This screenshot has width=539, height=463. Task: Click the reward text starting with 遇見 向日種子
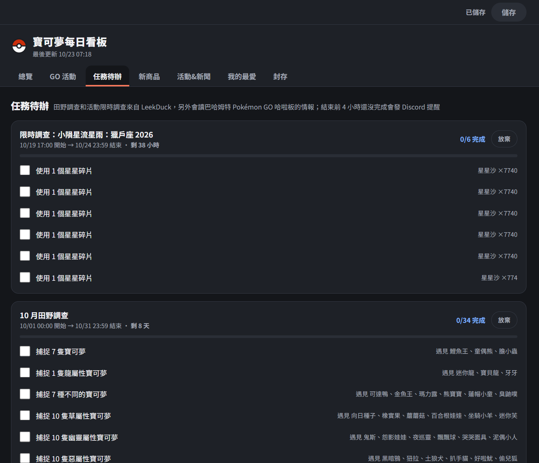pyautogui.click(x=427, y=416)
